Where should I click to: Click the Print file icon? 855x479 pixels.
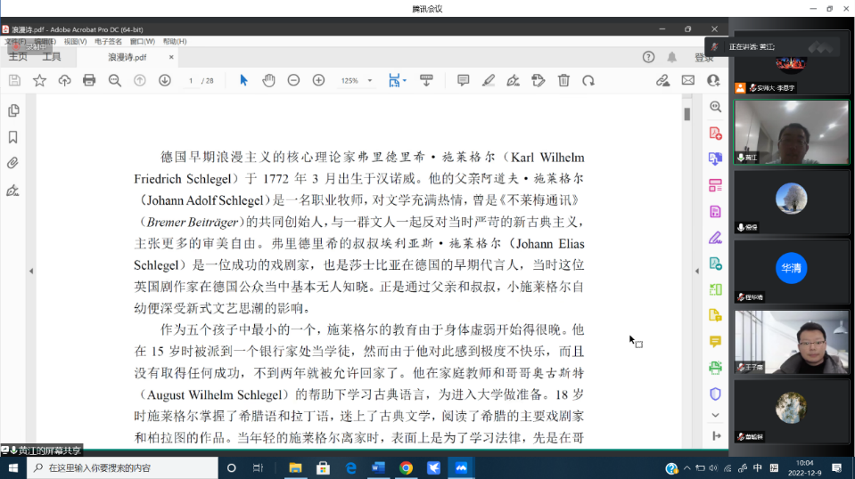89,80
